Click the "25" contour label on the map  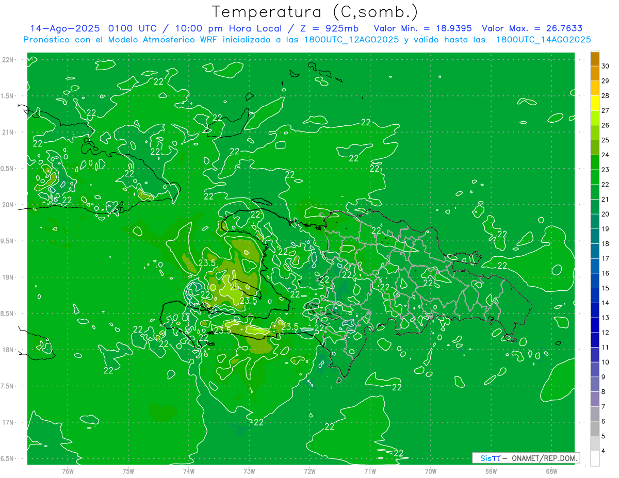coord(235,287)
